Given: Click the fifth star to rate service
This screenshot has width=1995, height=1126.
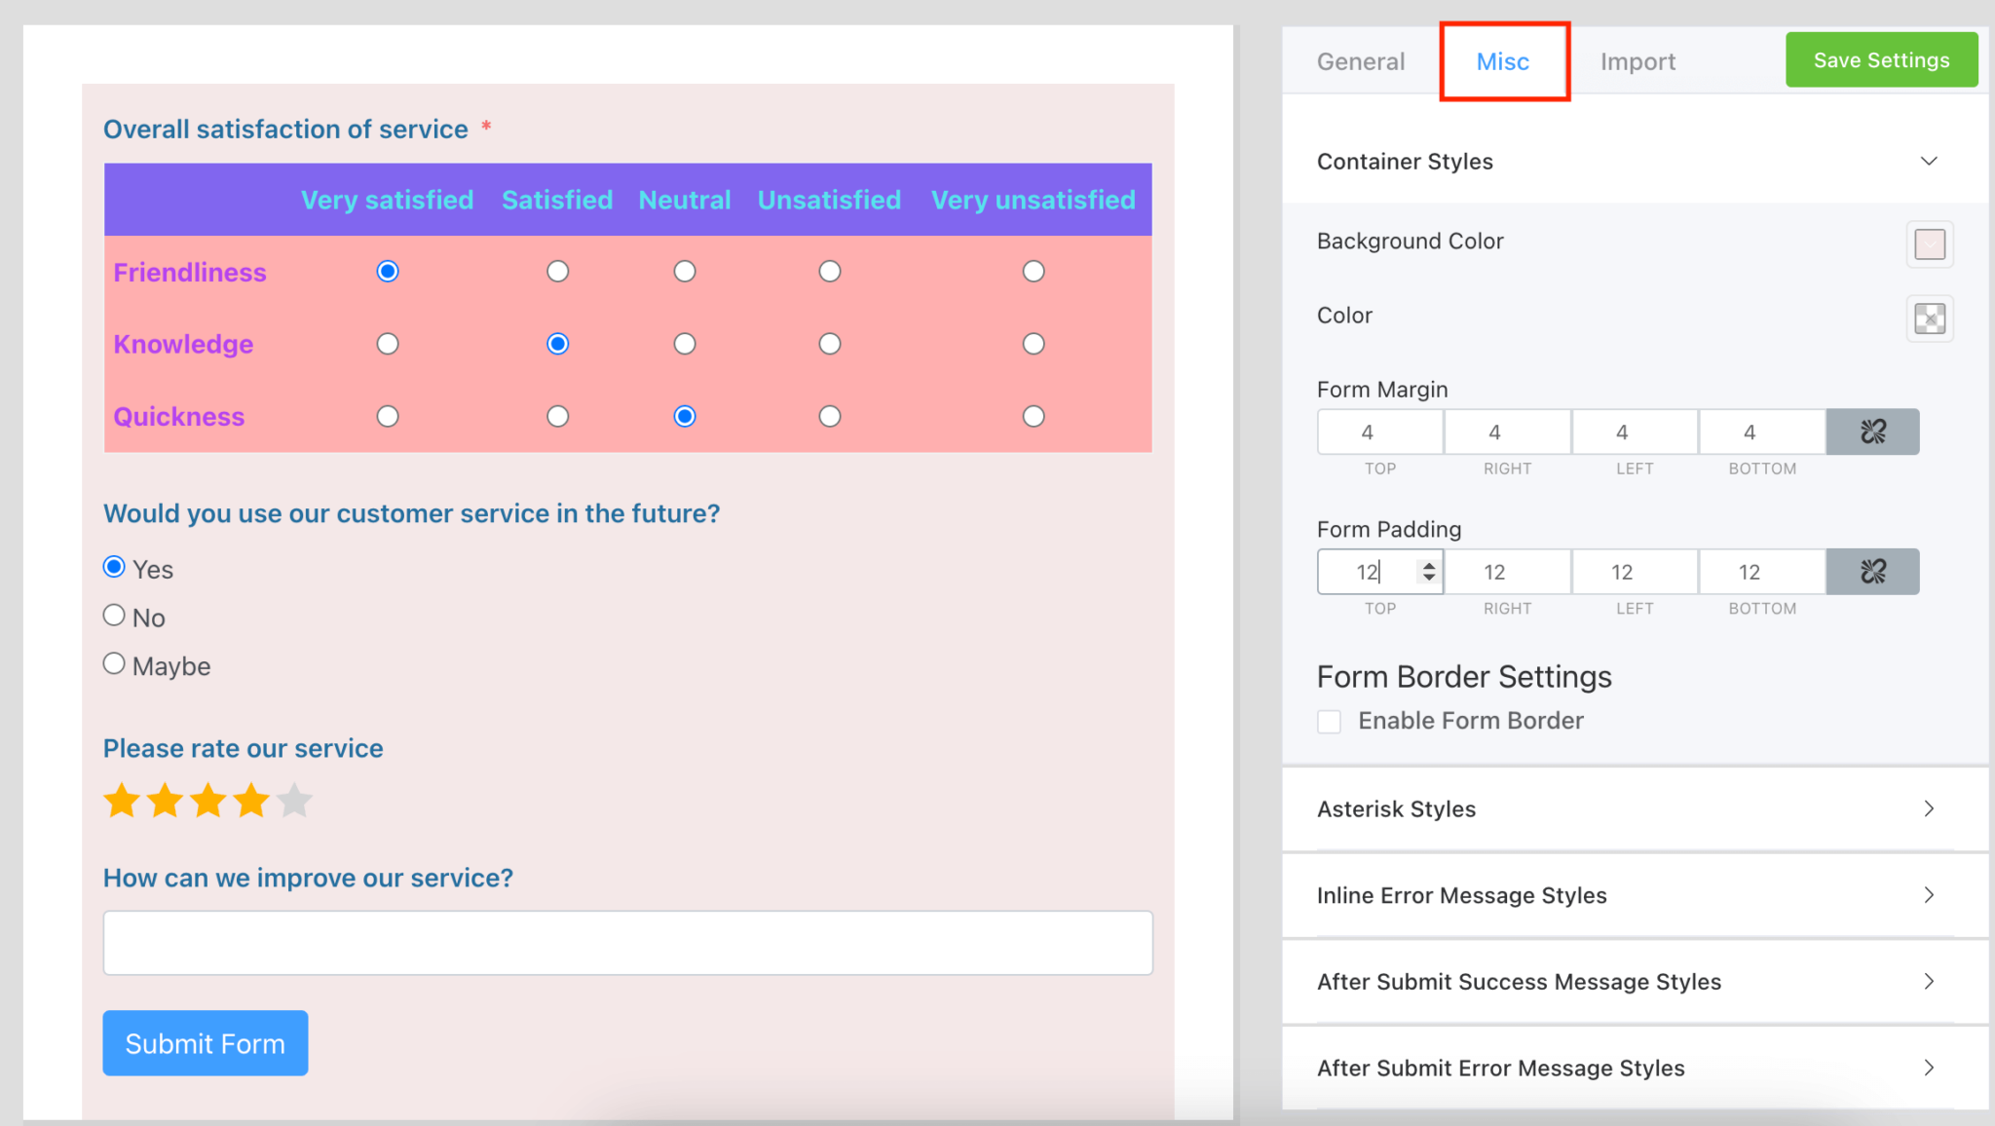Looking at the screenshot, I should pyautogui.click(x=293, y=801).
